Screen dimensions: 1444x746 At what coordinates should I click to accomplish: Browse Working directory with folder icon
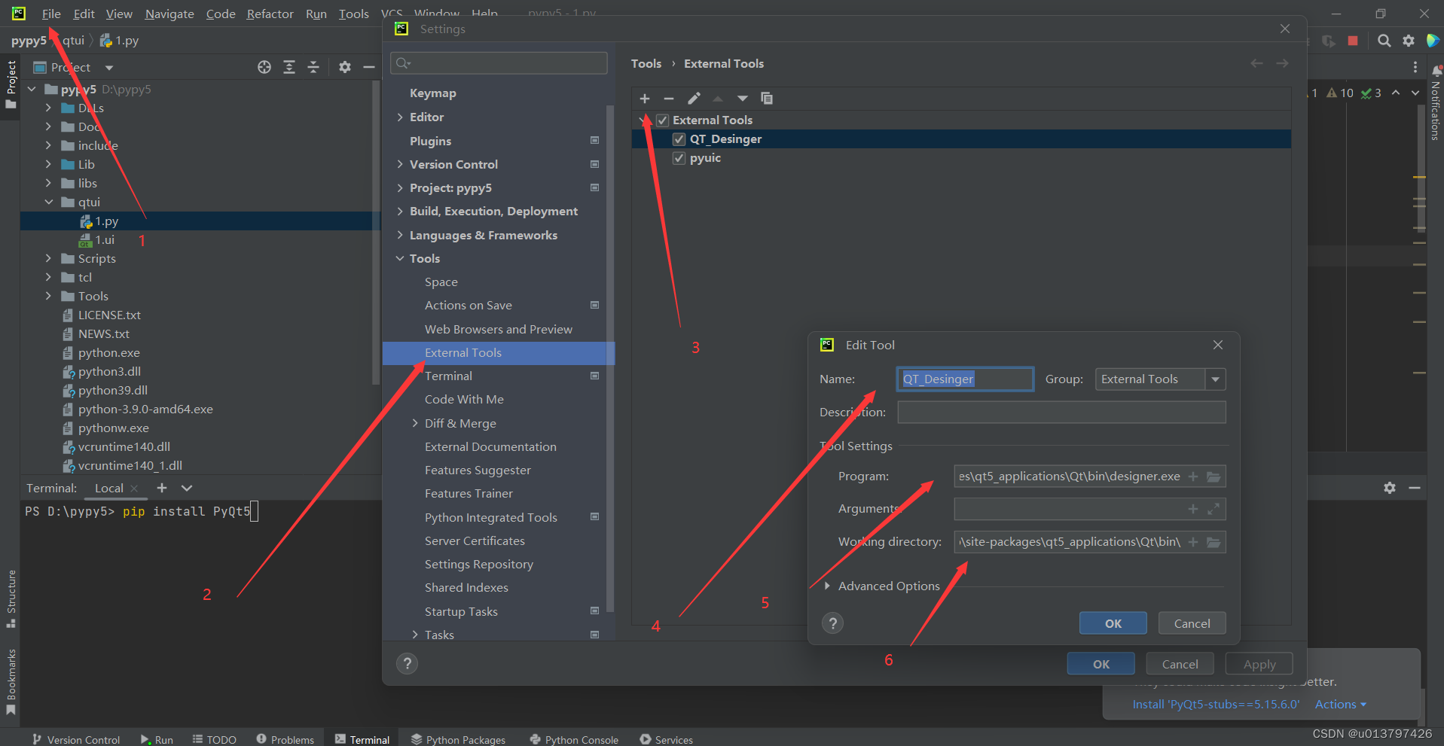click(1214, 542)
